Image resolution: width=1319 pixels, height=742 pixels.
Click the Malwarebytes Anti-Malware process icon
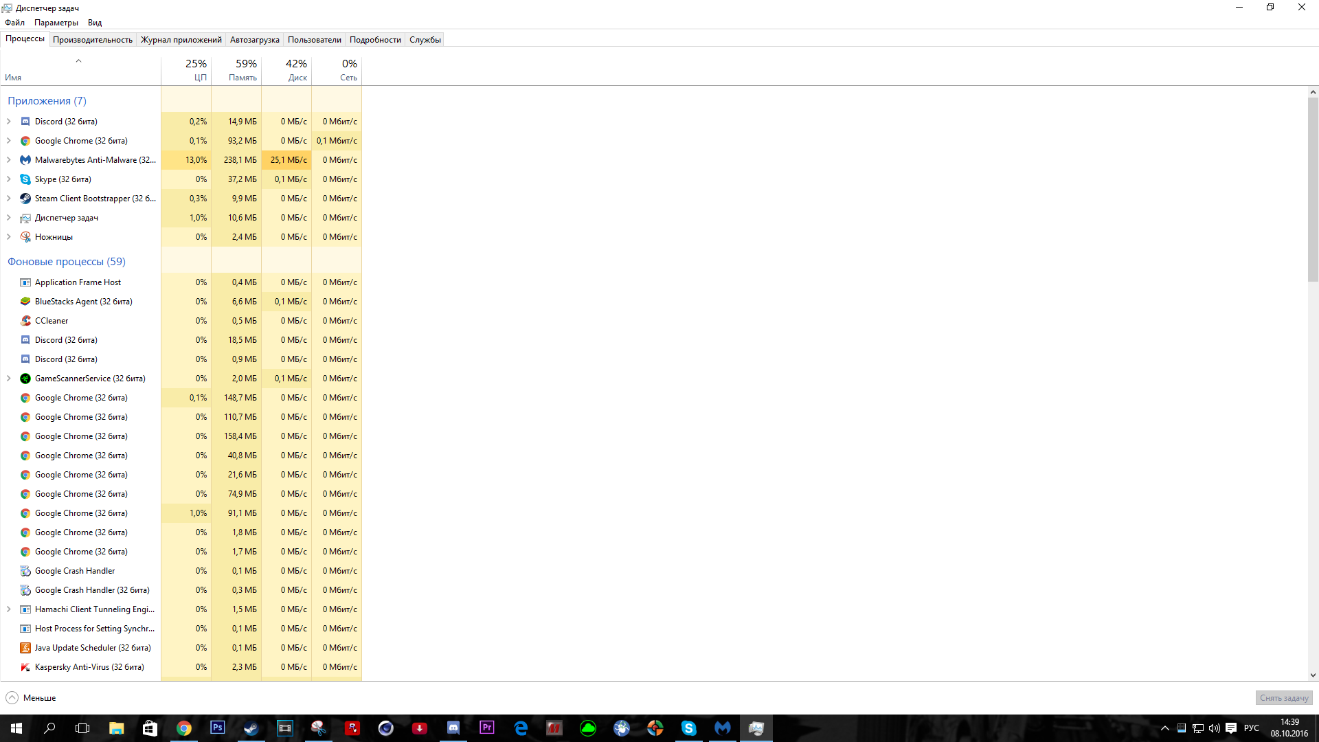point(25,160)
